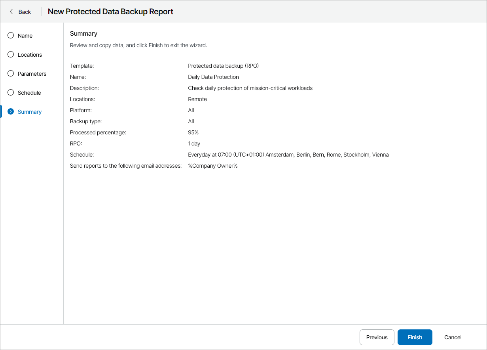Click the blue arrow icon on Summary step
Screen dimensions: 487x350
pyautogui.click(x=10, y=111)
